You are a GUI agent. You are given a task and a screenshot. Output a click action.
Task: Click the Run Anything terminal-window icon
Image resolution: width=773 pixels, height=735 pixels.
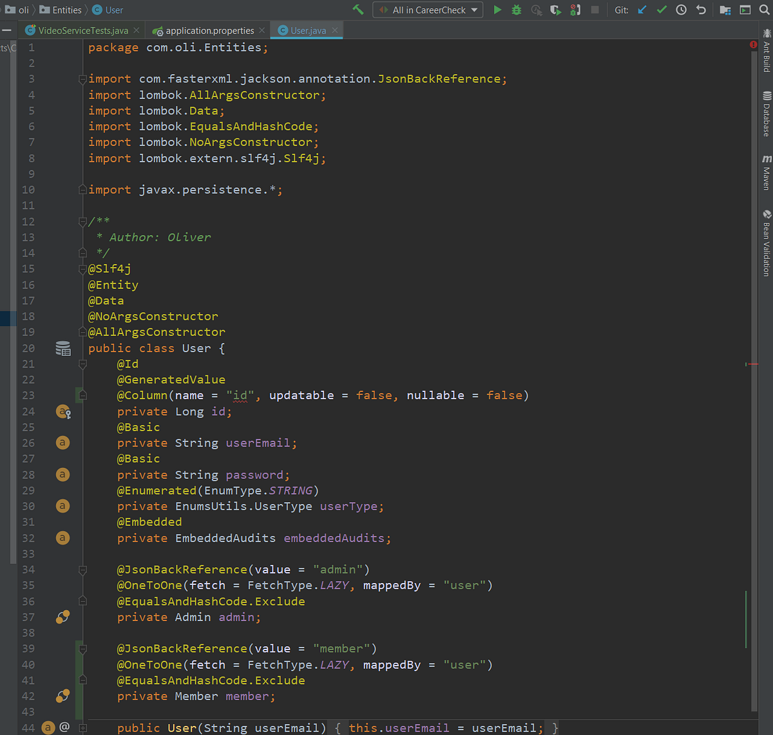[x=745, y=10]
